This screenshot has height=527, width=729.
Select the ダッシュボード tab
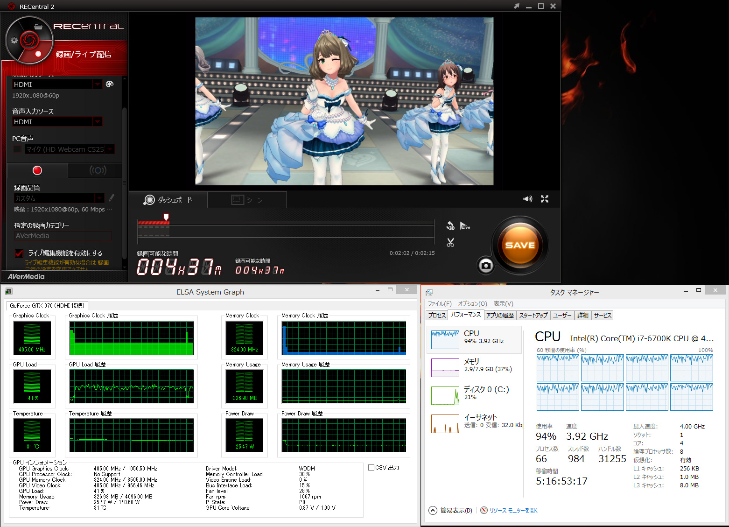pyautogui.click(x=168, y=200)
